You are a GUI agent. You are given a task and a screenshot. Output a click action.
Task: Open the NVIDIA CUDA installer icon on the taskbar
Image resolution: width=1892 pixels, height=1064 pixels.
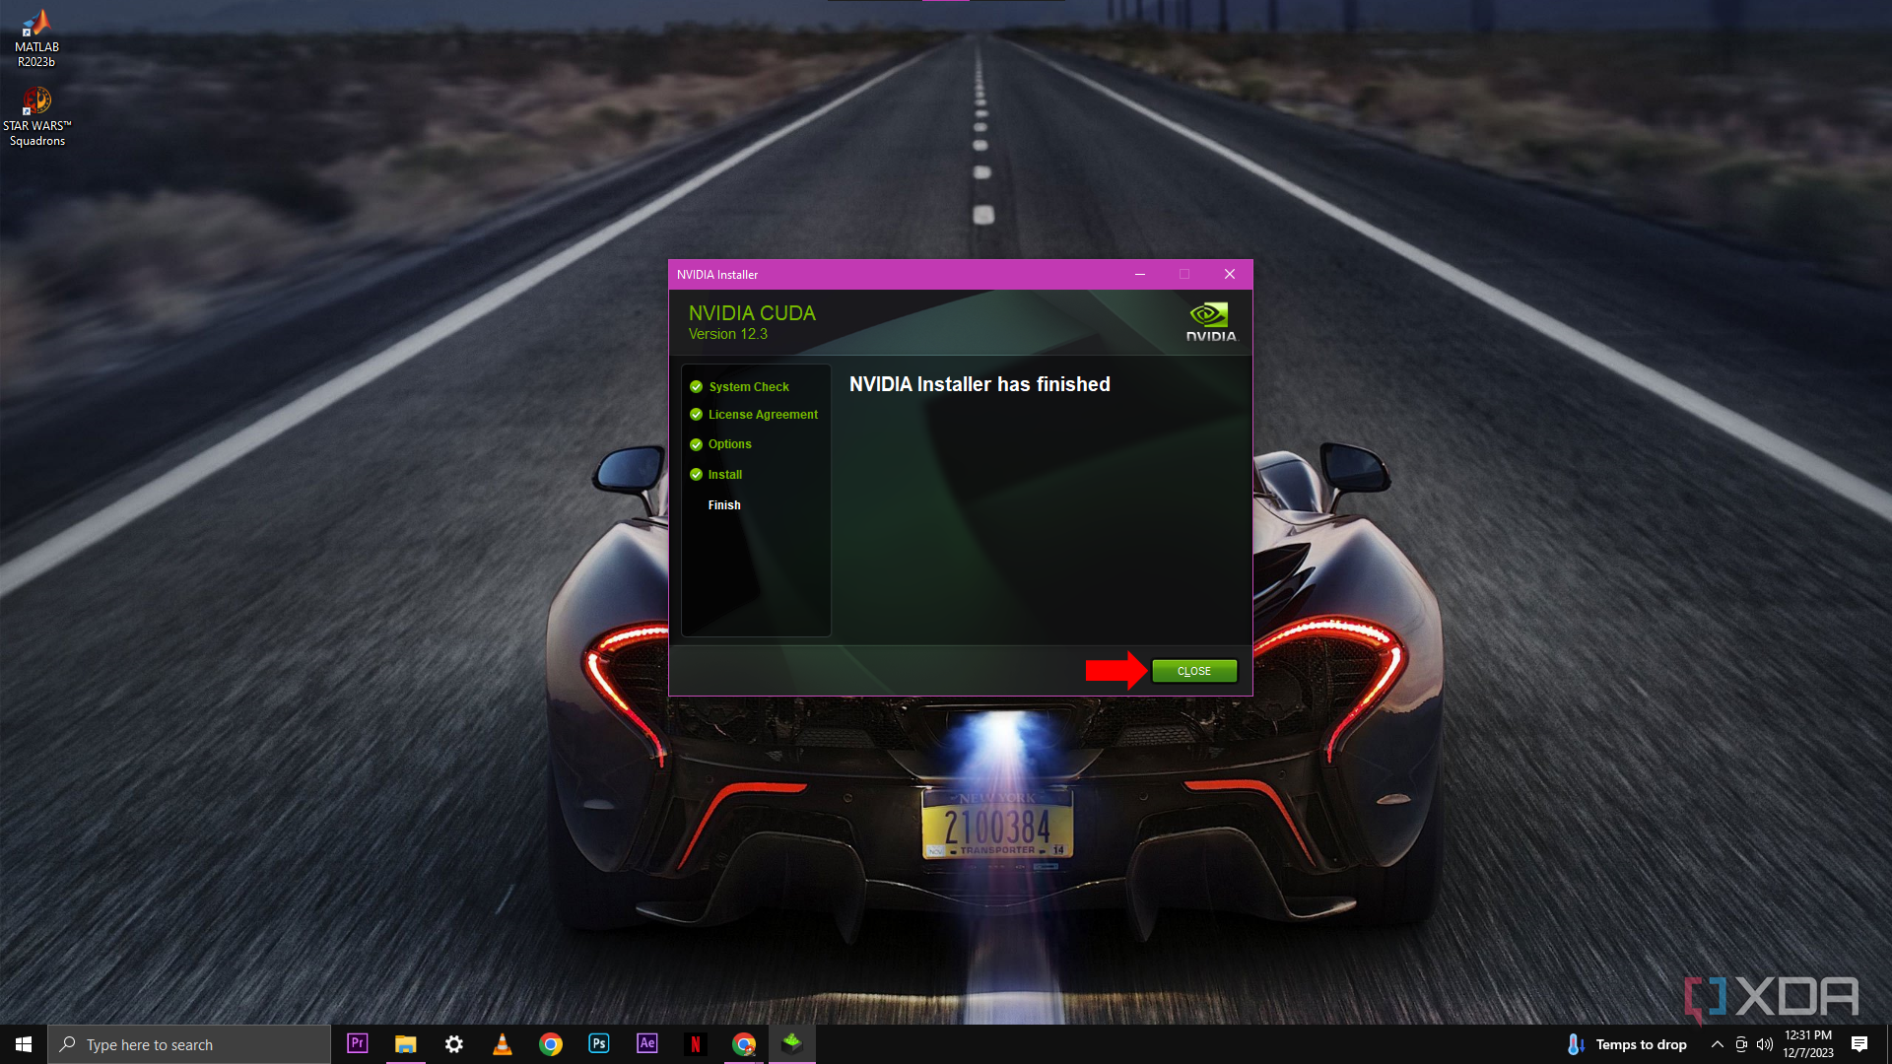tap(792, 1043)
